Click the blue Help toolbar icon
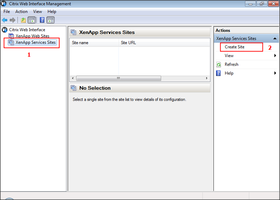 click(x=42, y=20)
